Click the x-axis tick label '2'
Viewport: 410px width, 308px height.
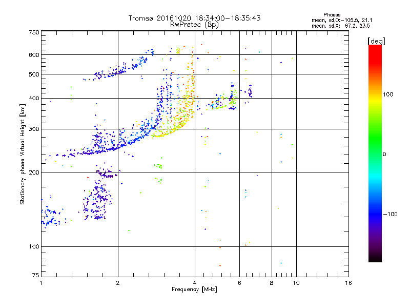[118, 283]
